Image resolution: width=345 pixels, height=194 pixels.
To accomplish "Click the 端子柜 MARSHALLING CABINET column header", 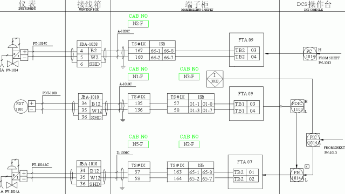I will (x=197, y=6).
